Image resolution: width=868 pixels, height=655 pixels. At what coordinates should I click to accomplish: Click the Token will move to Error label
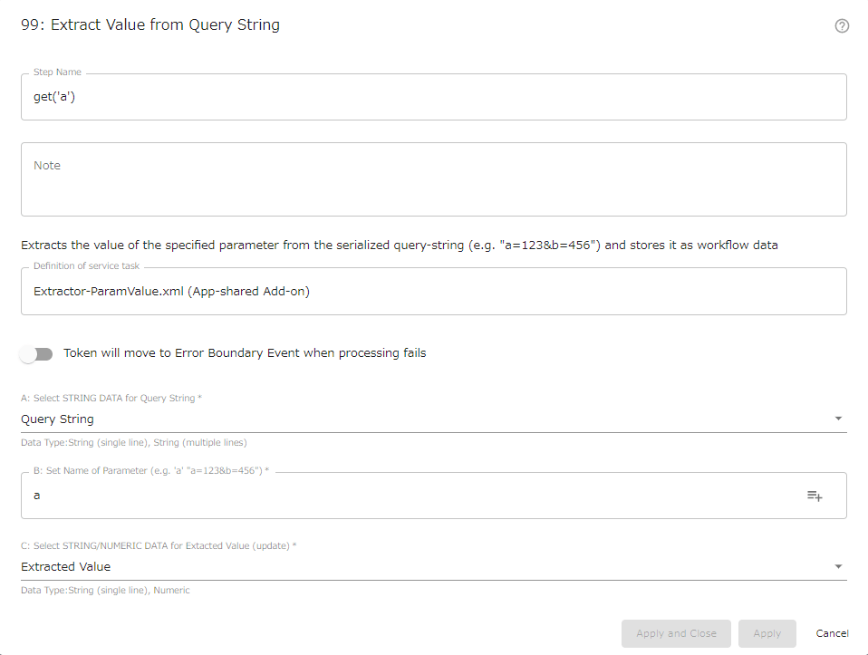click(x=245, y=353)
